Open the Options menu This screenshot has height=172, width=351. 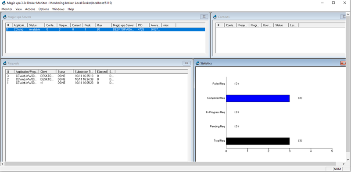point(43,9)
